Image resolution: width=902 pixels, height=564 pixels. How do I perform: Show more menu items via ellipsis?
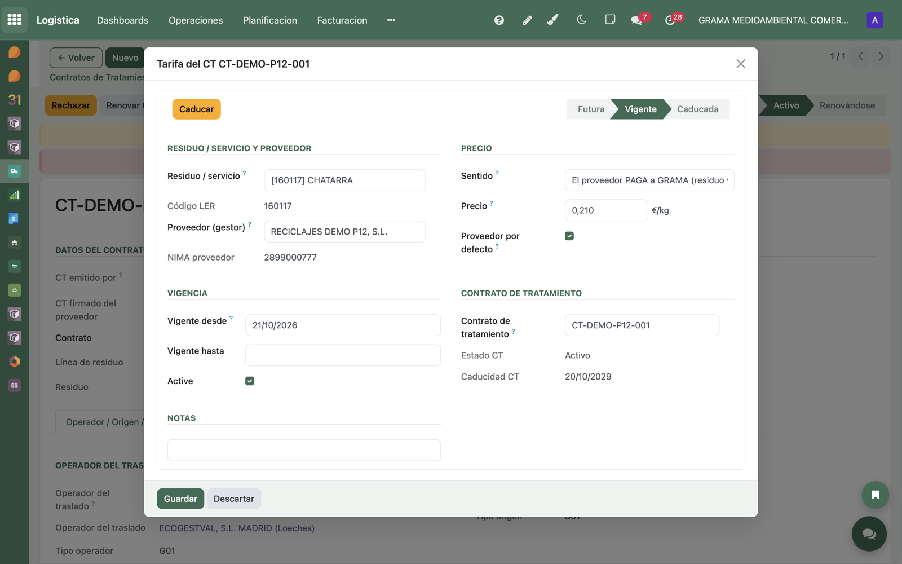[391, 20]
